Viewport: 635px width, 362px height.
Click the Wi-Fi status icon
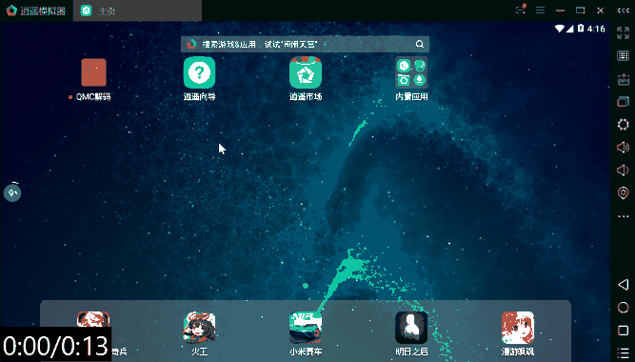[x=560, y=29]
